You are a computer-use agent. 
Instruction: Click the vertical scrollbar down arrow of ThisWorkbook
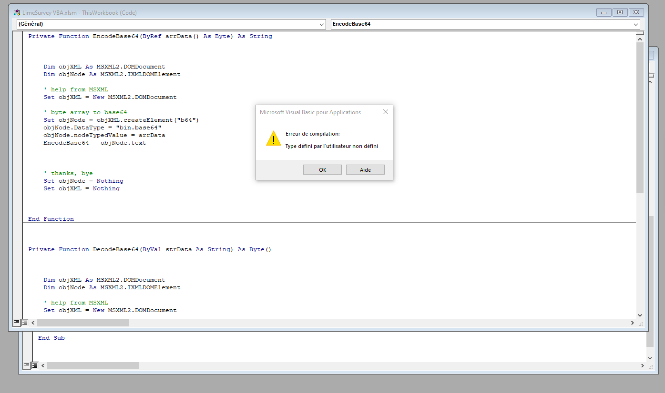point(640,315)
